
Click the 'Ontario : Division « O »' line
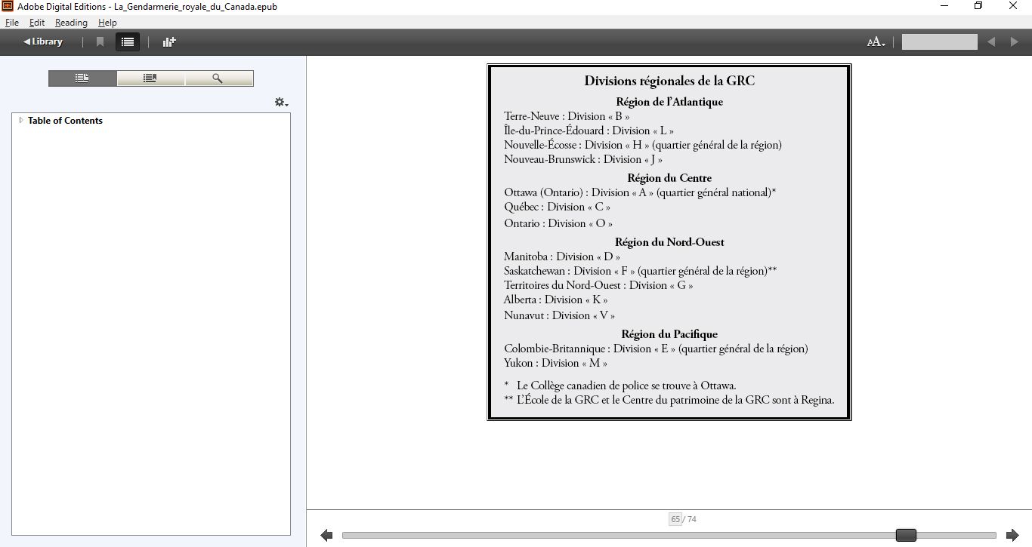pyautogui.click(x=558, y=223)
